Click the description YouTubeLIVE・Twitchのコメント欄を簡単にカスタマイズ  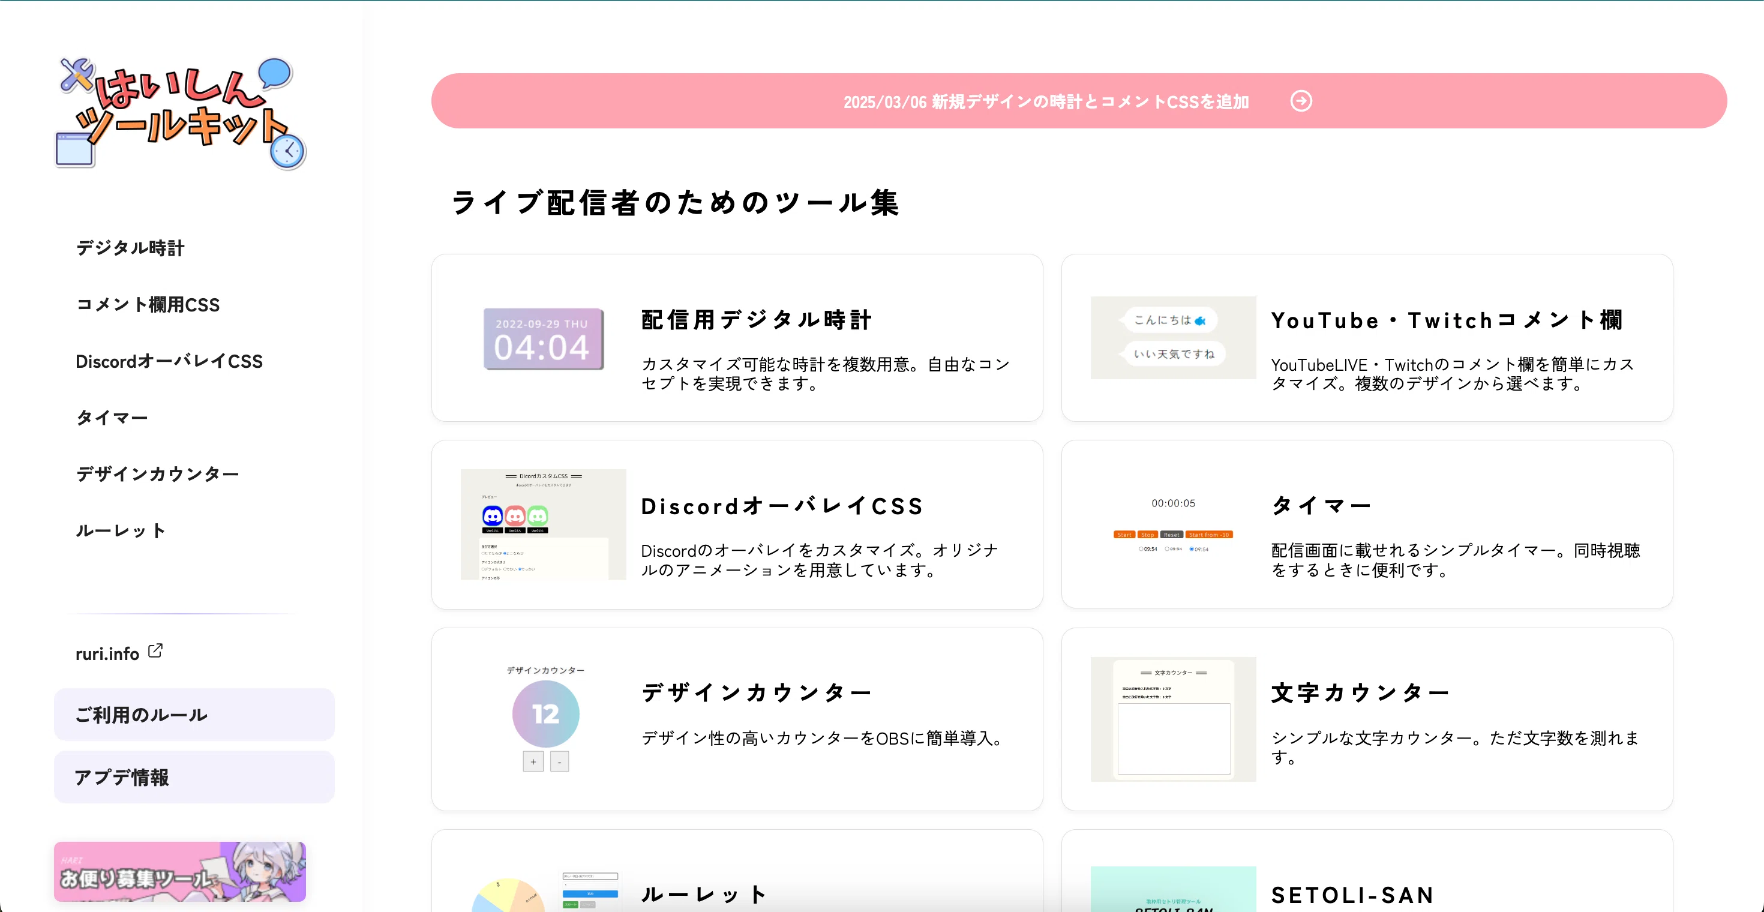pyautogui.click(x=1453, y=374)
